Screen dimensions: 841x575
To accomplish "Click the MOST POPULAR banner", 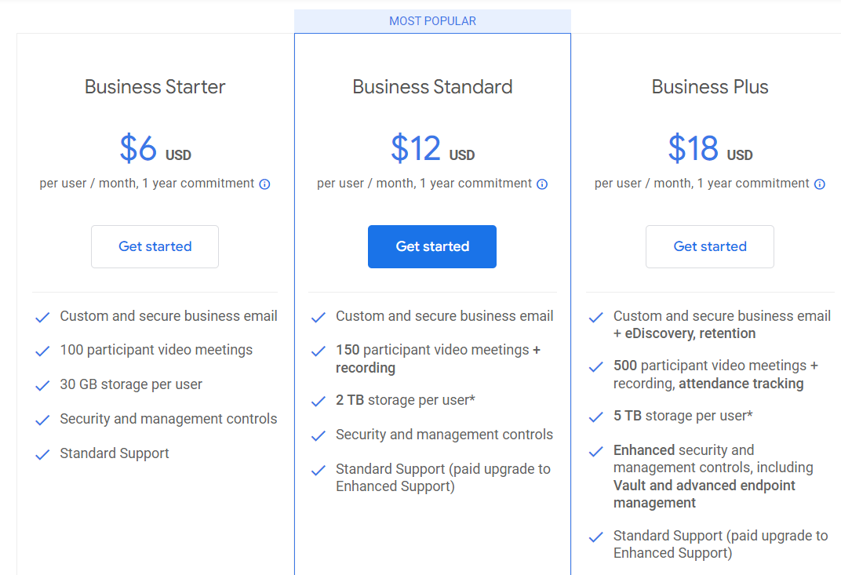I will [x=432, y=21].
